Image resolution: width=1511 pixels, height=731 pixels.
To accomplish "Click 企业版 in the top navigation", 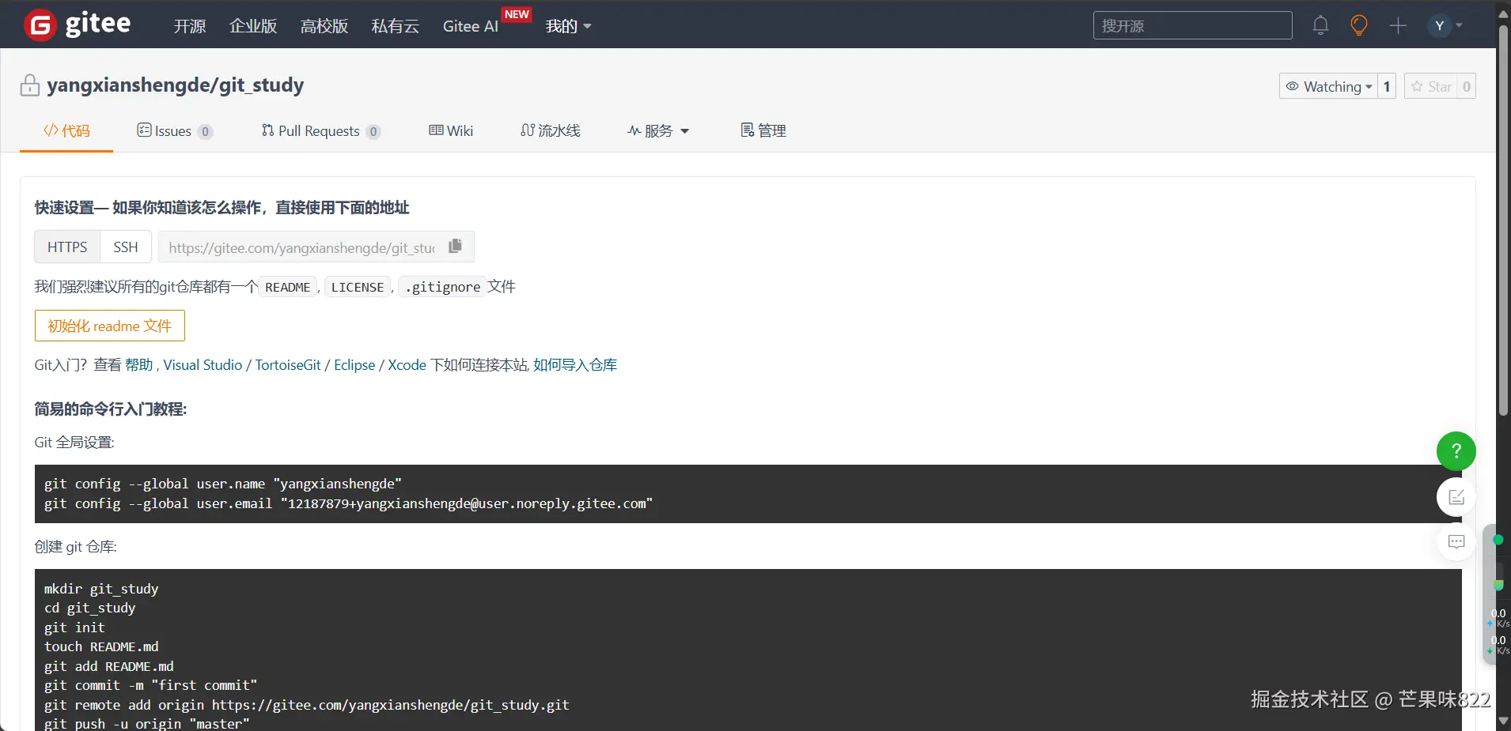I will pyautogui.click(x=253, y=26).
